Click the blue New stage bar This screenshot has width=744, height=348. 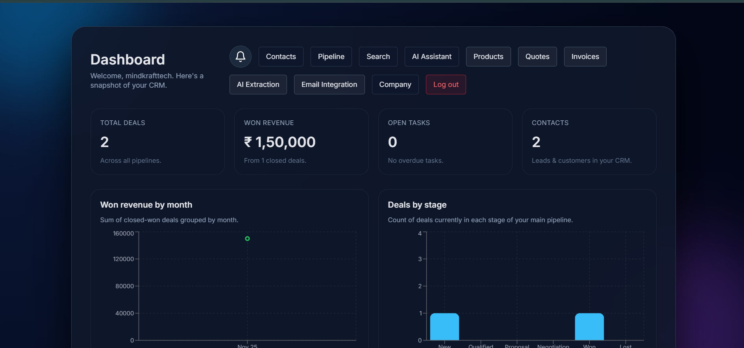coord(444,327)
